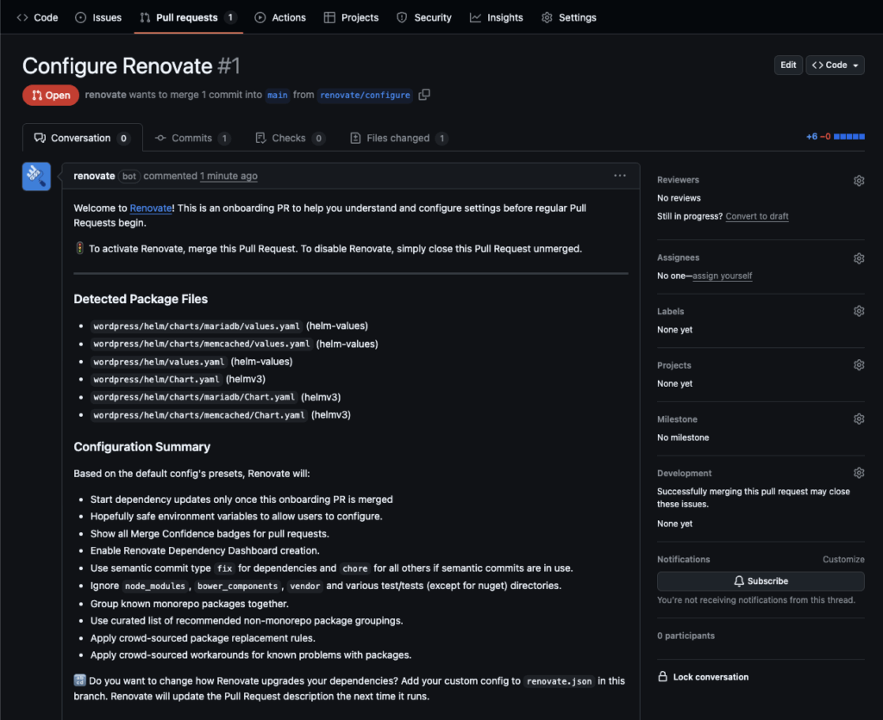Image resolution: width=883 pixels, height=720 pixels.
Task: Select the Conversation tab
Action: click(82, 139)
